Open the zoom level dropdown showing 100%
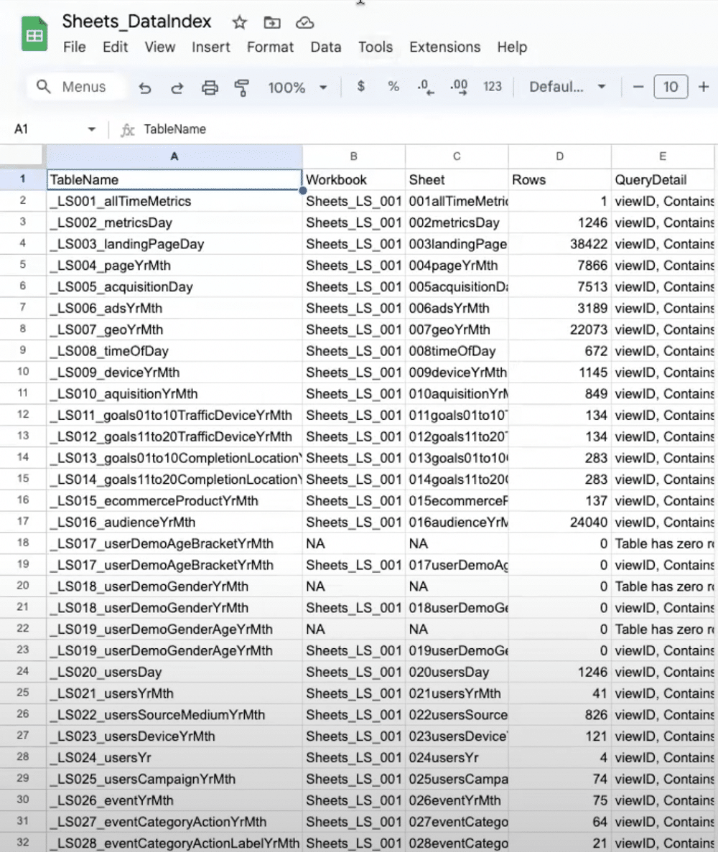The width and height of the screenshot is (718, 852). click(x=297, y=87)
